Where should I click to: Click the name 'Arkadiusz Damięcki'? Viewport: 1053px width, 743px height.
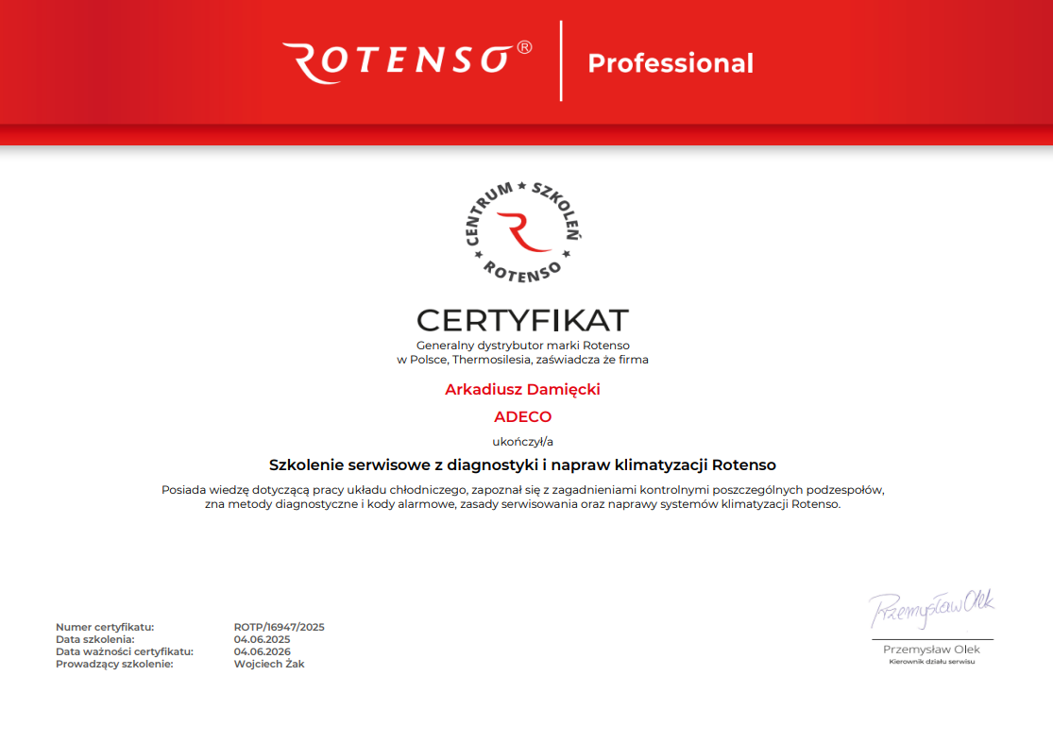pos(522,389)
